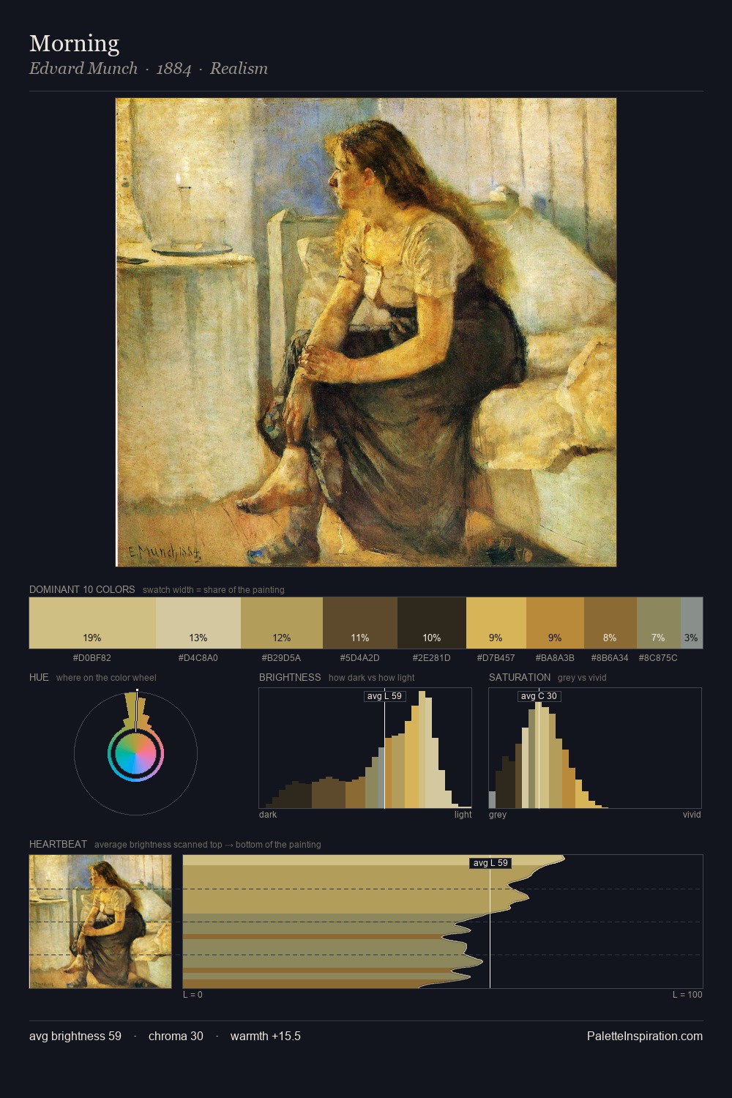Image resolution: width=732 pixels, height=1098 pixels.
Task: Click the "HUE" section heading
Action: [x=39, y=677]
